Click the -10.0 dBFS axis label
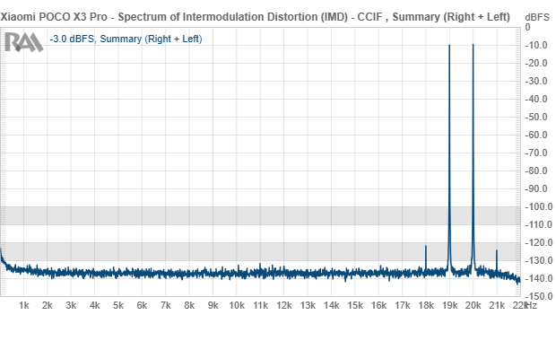This screenshot has width=556, height=341. [x=536, y=45]
